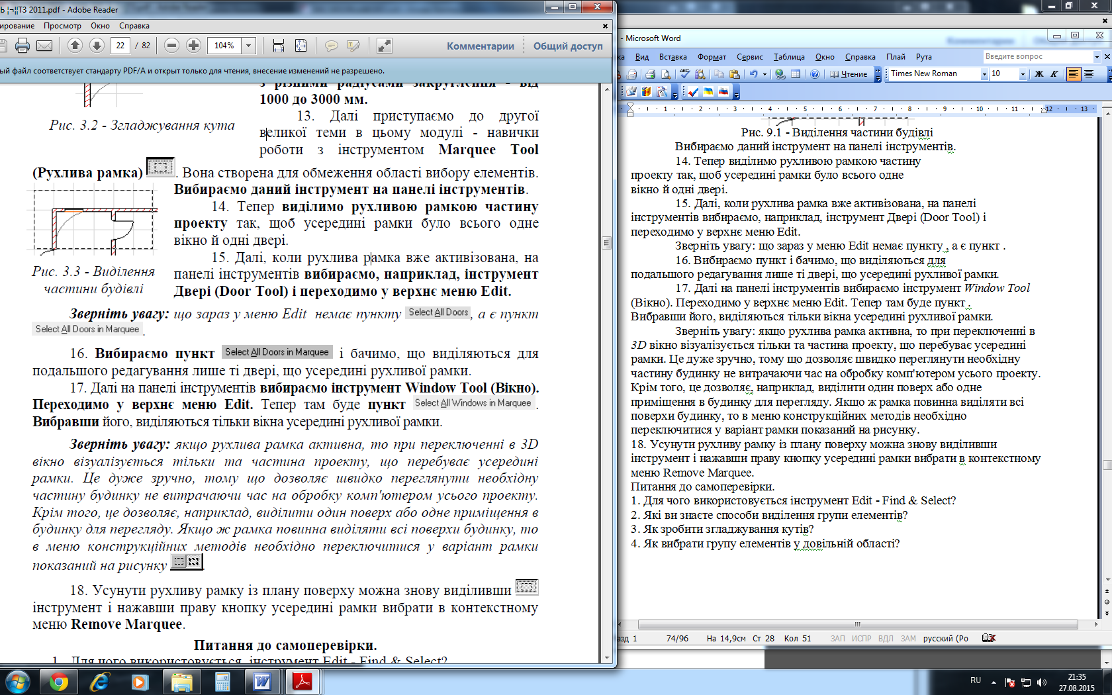This screenshot has width=1112, height=695.
Task: Expand undo history dropdown arrow
Action: 764,74
